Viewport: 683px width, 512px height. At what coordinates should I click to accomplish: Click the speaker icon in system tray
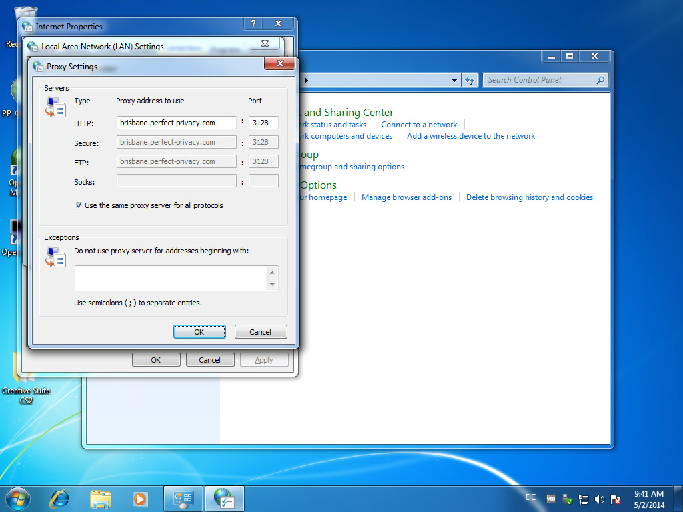[x=599, y=499]
